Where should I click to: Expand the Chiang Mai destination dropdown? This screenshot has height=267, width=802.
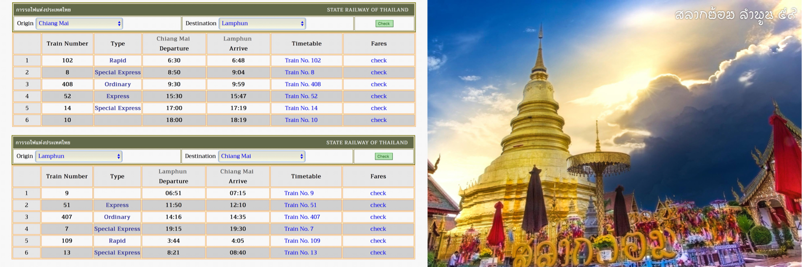[261, 156]
